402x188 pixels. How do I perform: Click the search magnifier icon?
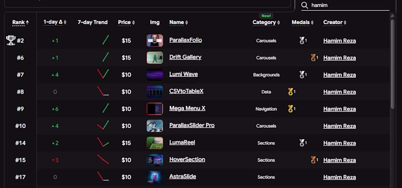(305, 5)
